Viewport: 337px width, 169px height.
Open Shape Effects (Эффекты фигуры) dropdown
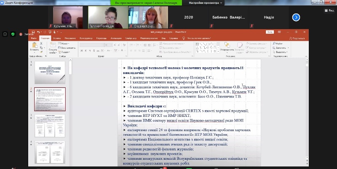(x=256, y=52)
